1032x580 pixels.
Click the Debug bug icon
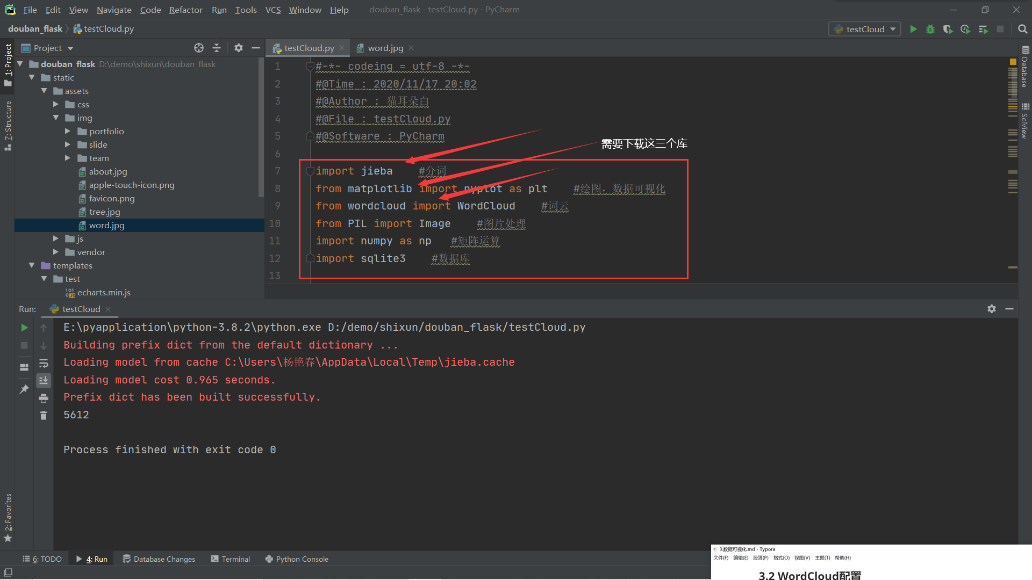930,29
